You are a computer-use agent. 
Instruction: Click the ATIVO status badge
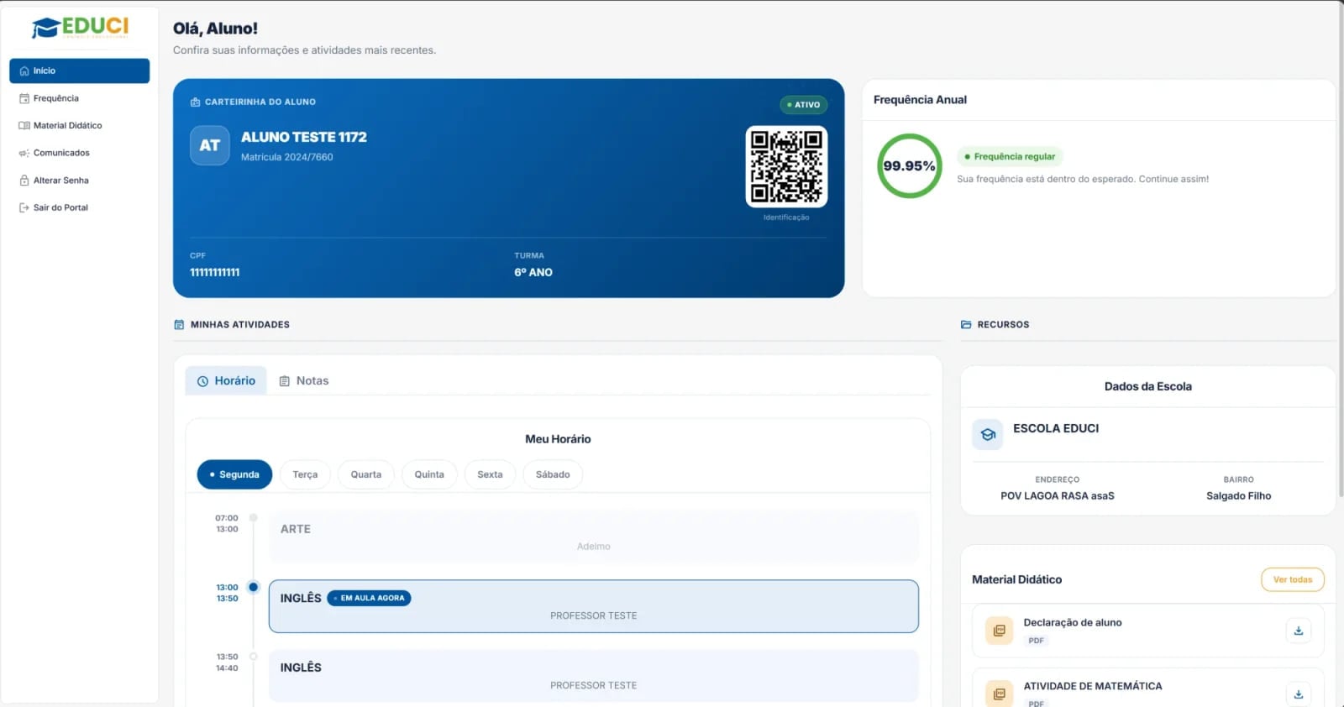tap(804, 105)
